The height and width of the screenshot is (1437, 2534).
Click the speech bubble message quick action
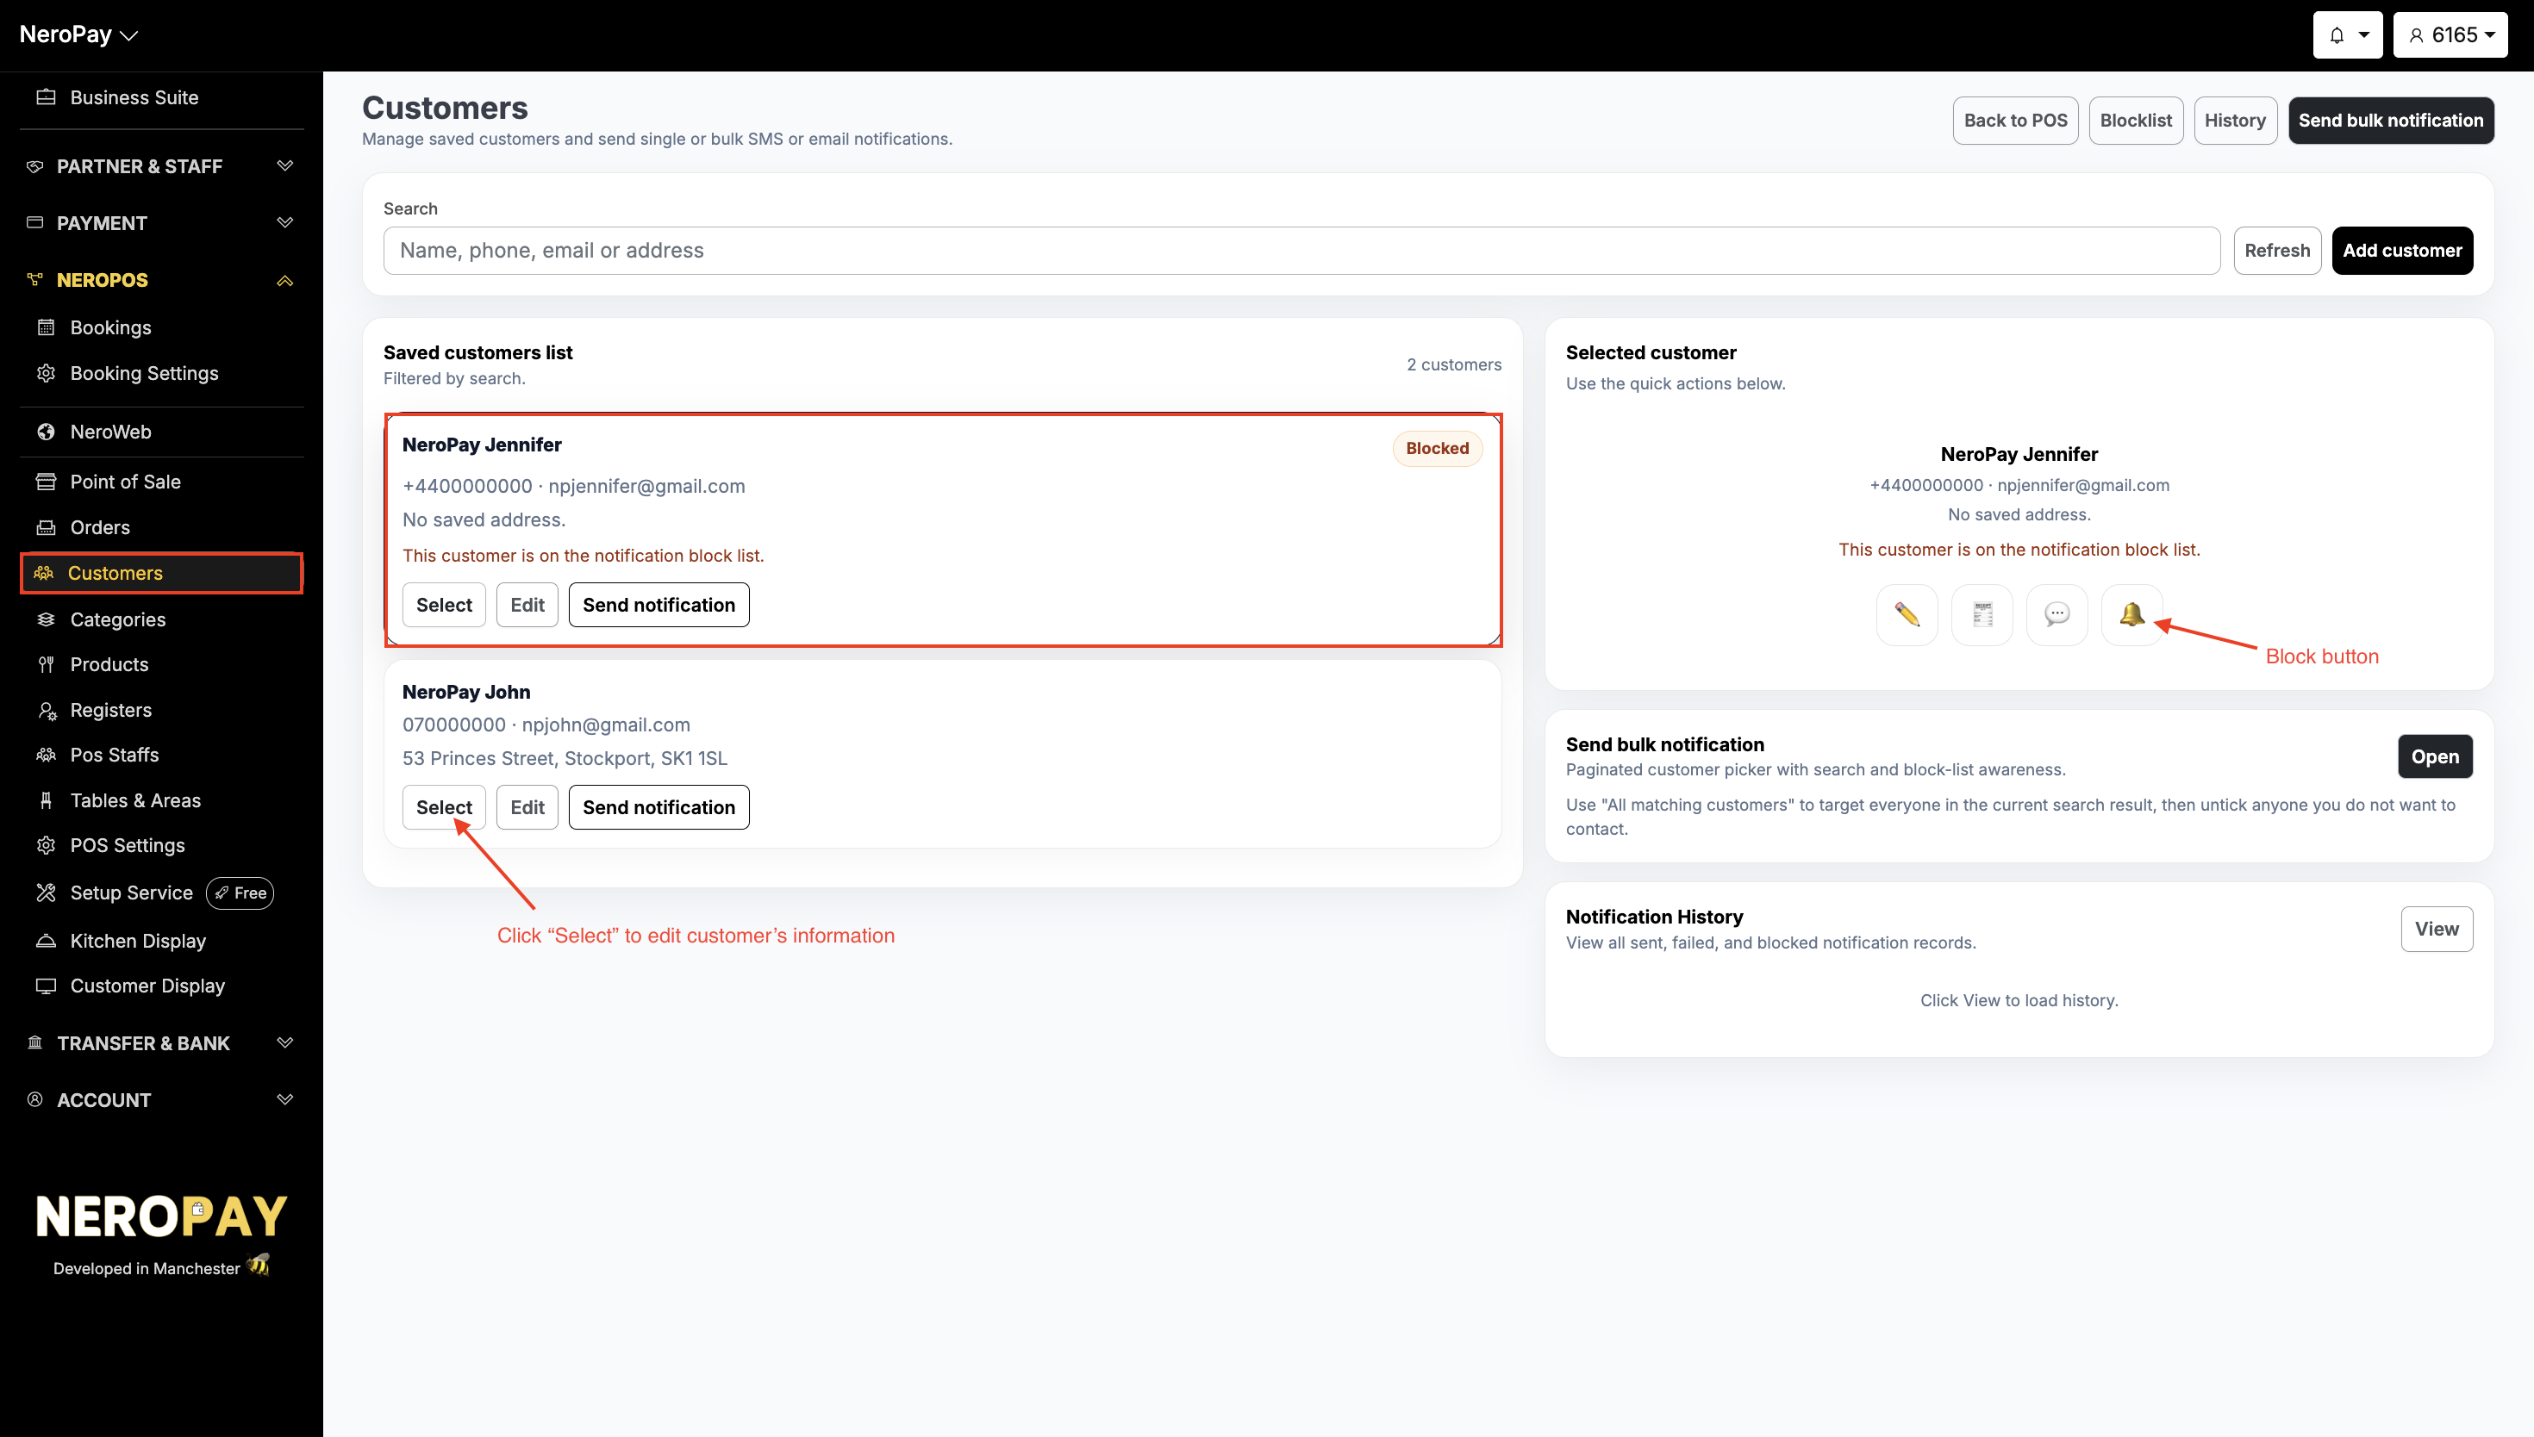(x=2057, y=615)
